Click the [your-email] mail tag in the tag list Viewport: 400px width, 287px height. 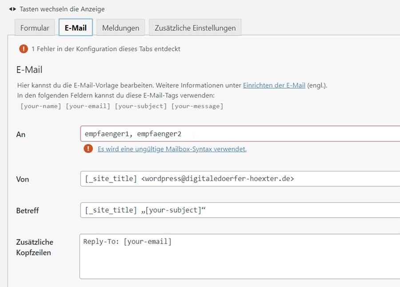pos(88,106)
